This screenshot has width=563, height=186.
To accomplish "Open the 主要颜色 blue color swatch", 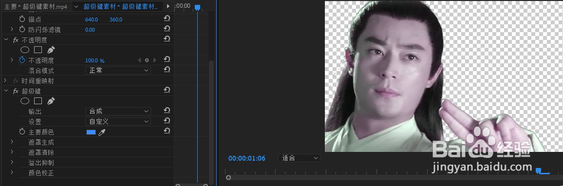I will point(91,132).
